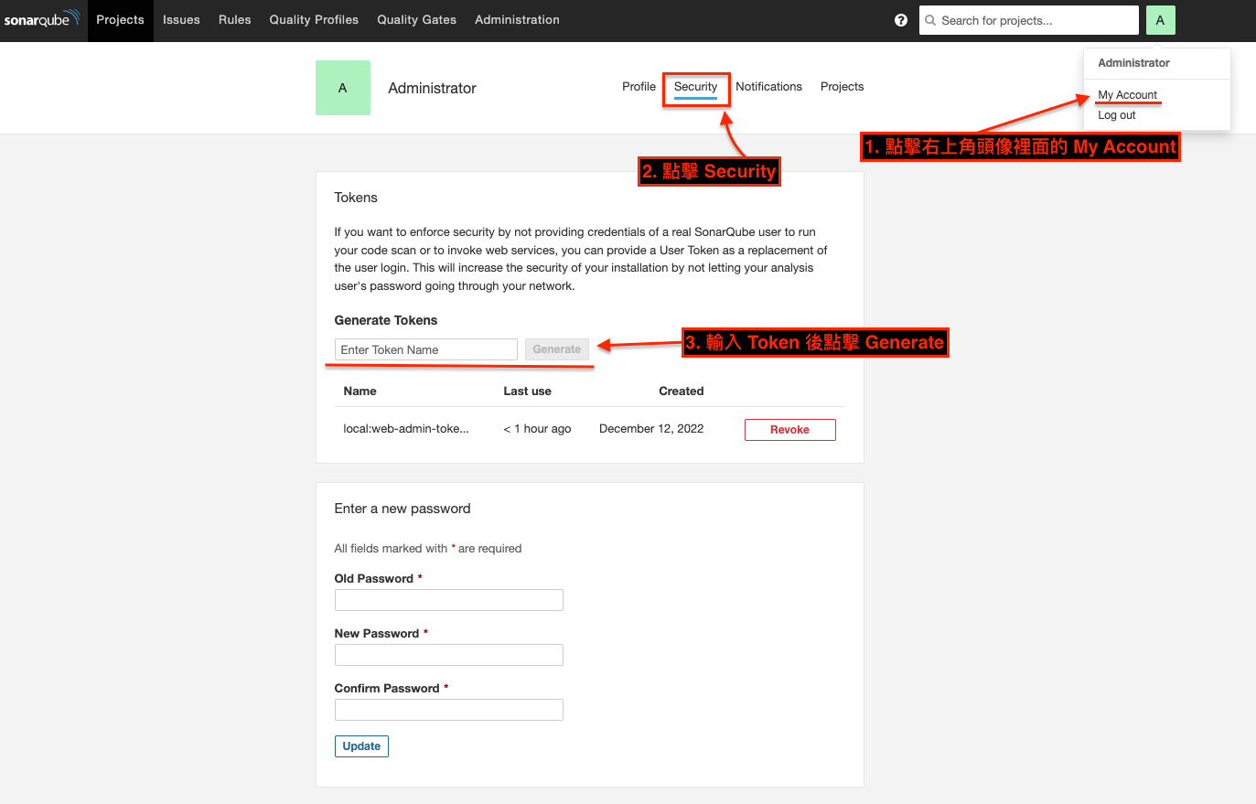The height and width of the screenshot is (804, 1256).
Task: Open the avatar menu in top right corner
Action: [1160, 19]
